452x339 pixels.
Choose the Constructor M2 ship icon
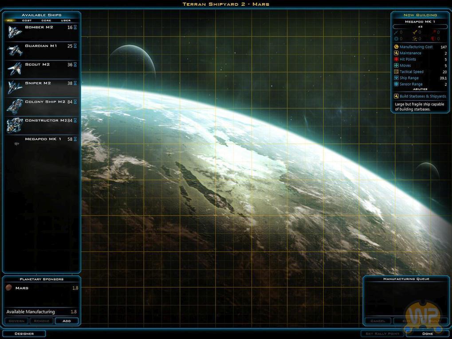15,125
